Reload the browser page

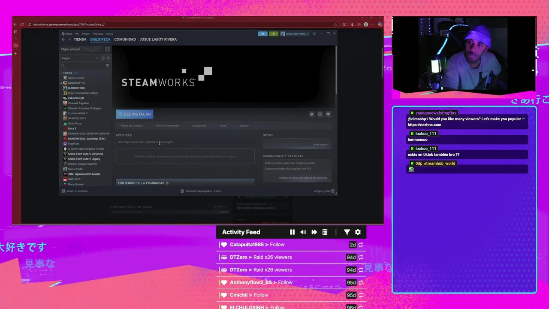[22, 24]
